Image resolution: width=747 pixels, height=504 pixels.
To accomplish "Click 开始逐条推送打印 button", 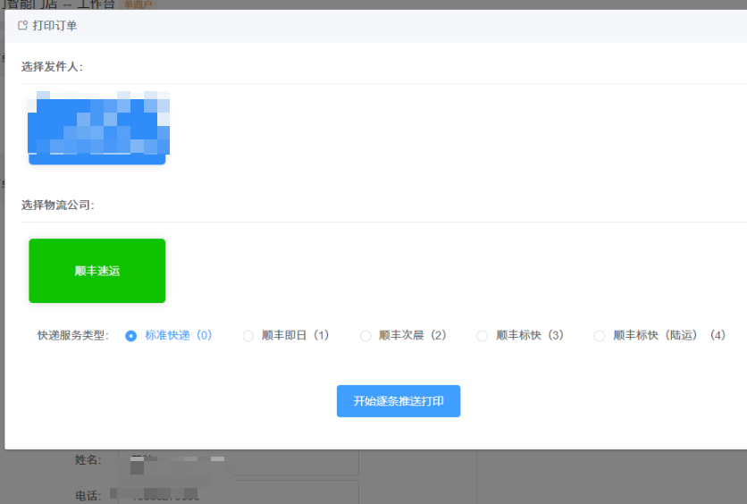I will coord(399,401).
